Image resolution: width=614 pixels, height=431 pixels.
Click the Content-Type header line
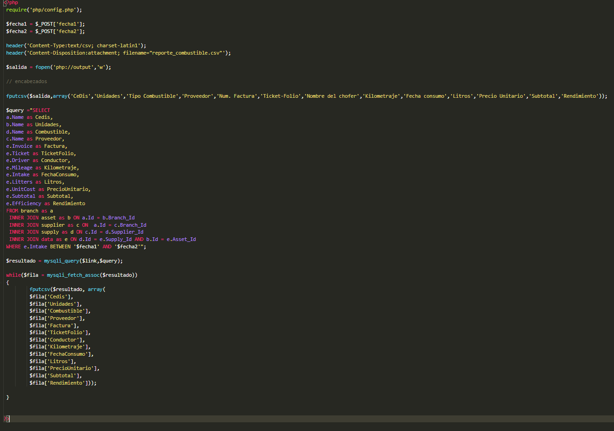76,45
